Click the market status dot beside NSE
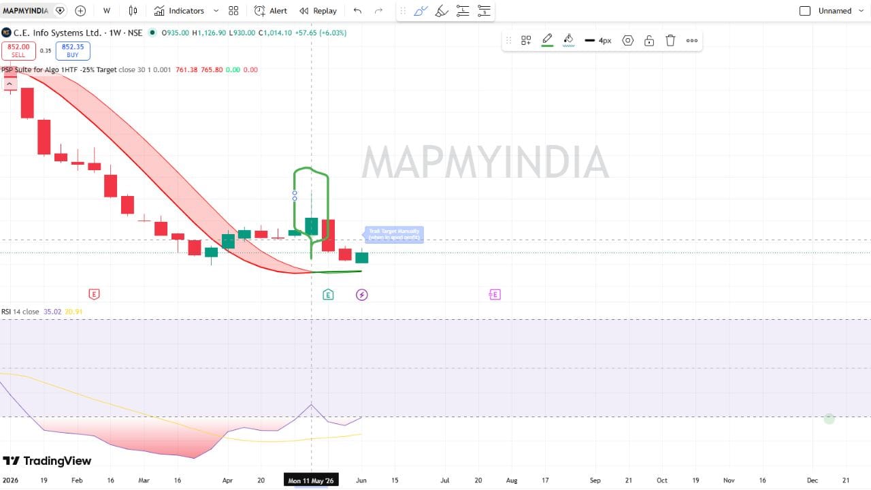The image size is (871, 490). coord(152,32)
